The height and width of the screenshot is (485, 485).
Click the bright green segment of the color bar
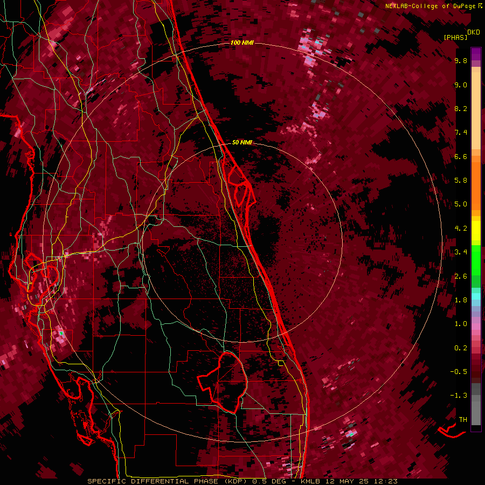476,260
